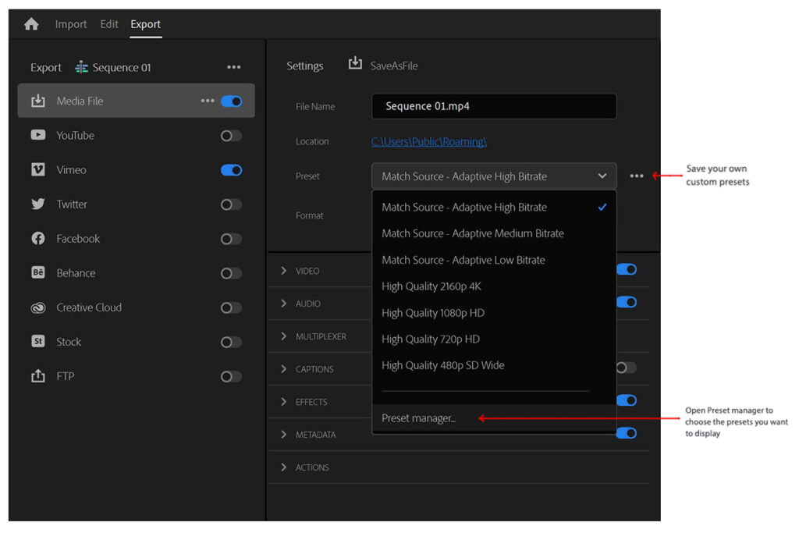Enable the Twitter destination toggle
This screenshot has height=533, width=799.
[x=231, y=204]
